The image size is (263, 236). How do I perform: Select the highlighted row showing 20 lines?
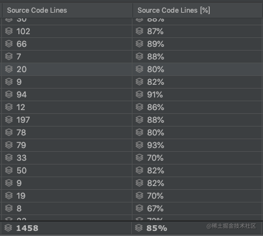132,69
